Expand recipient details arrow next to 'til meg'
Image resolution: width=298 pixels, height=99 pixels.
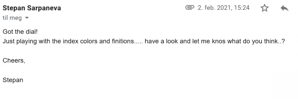click(x=27, y=18)
